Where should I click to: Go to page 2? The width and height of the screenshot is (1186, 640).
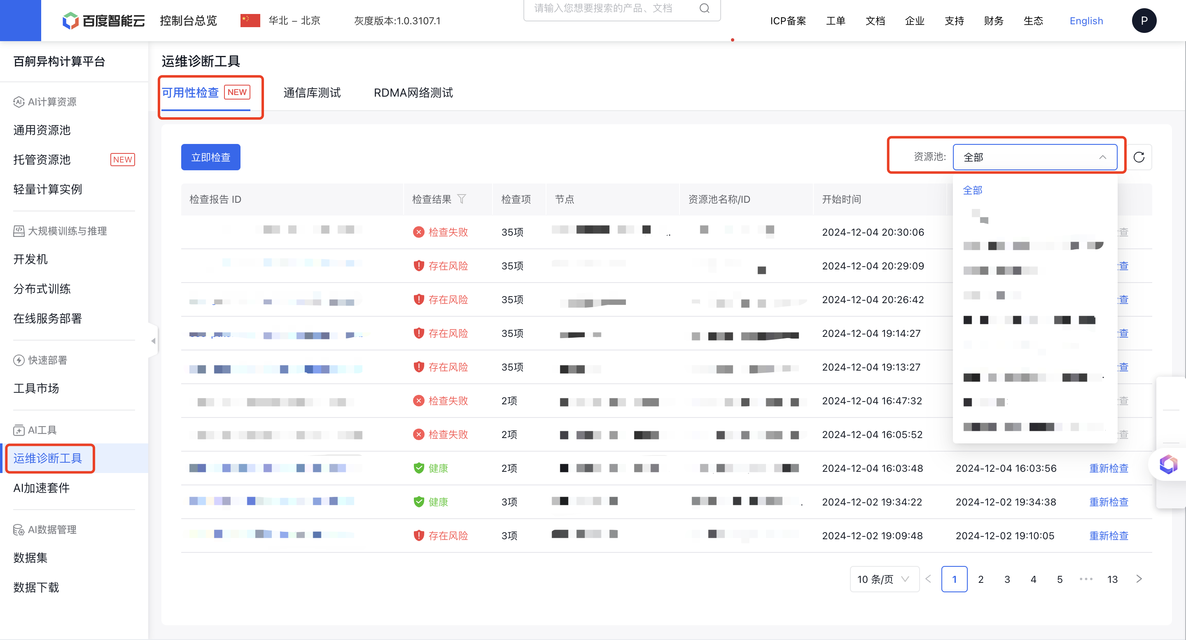[x=981, y=579]
